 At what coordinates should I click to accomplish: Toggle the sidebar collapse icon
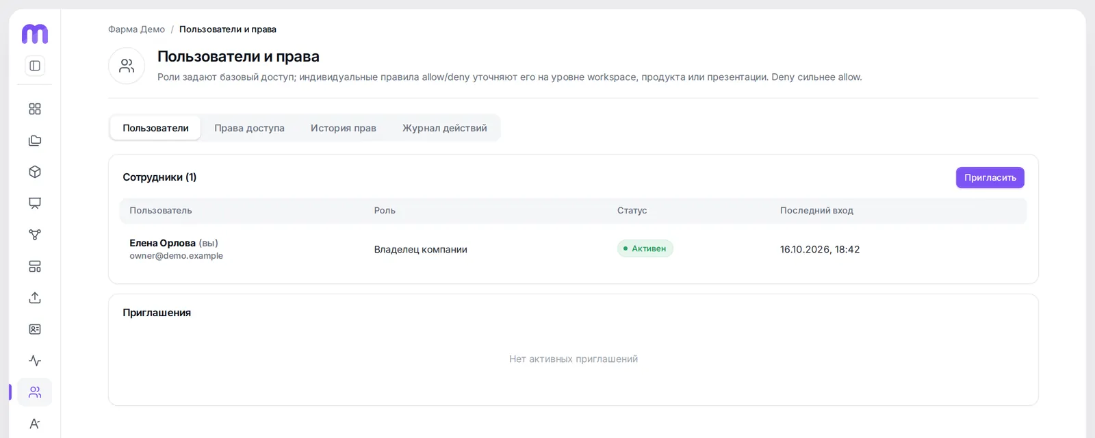35,66
